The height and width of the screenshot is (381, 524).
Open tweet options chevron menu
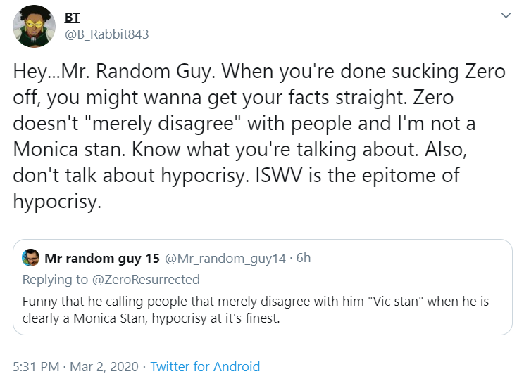click(x=506, y=15)
